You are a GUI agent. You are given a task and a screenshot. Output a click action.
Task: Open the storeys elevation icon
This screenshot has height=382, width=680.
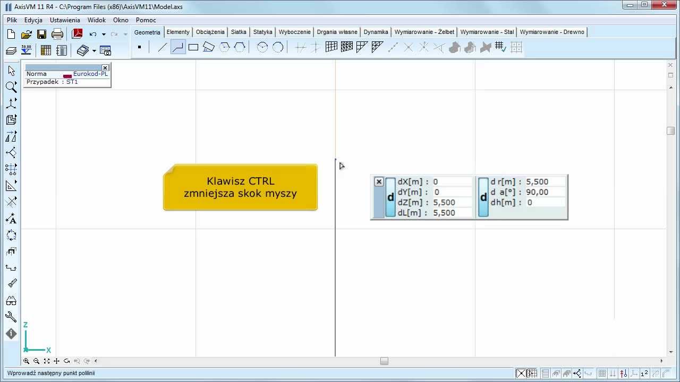26,50
